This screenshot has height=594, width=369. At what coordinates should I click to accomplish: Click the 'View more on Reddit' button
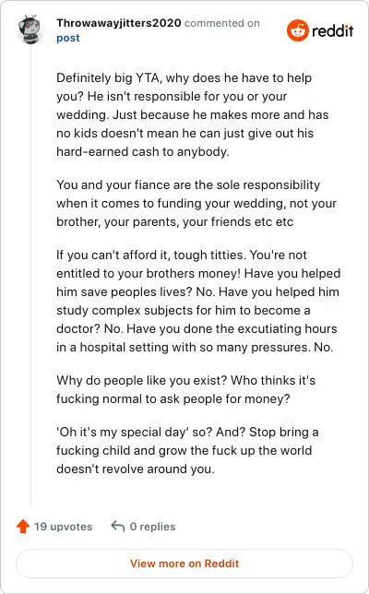click(184, 564)
